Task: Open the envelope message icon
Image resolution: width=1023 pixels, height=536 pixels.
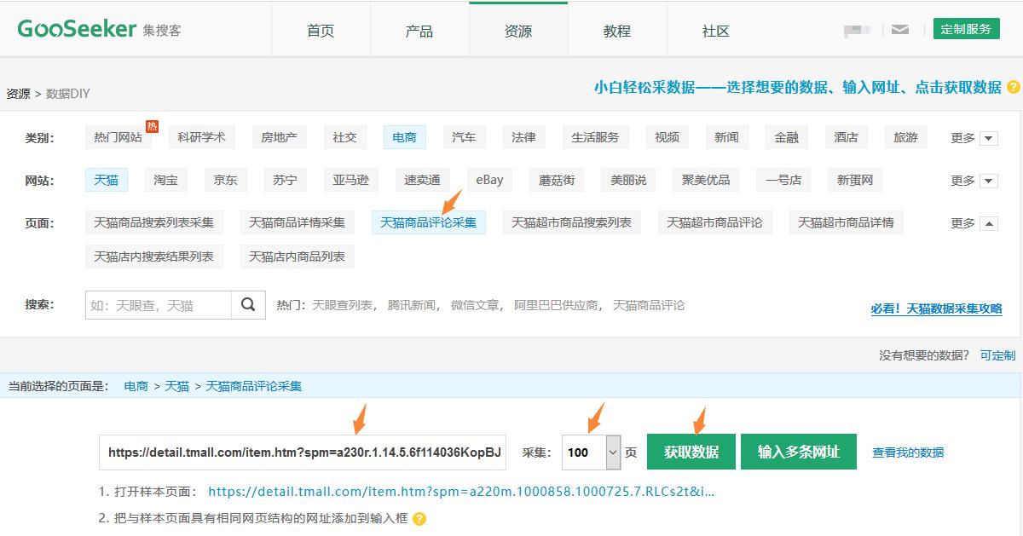Action: 899,28
